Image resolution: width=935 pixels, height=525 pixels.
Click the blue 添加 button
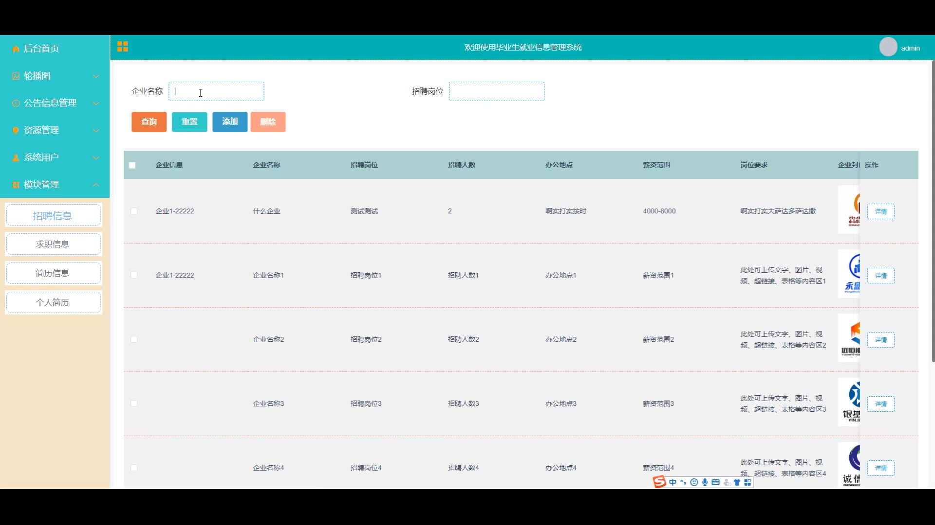pyautogui.click(x=230, y=122)
